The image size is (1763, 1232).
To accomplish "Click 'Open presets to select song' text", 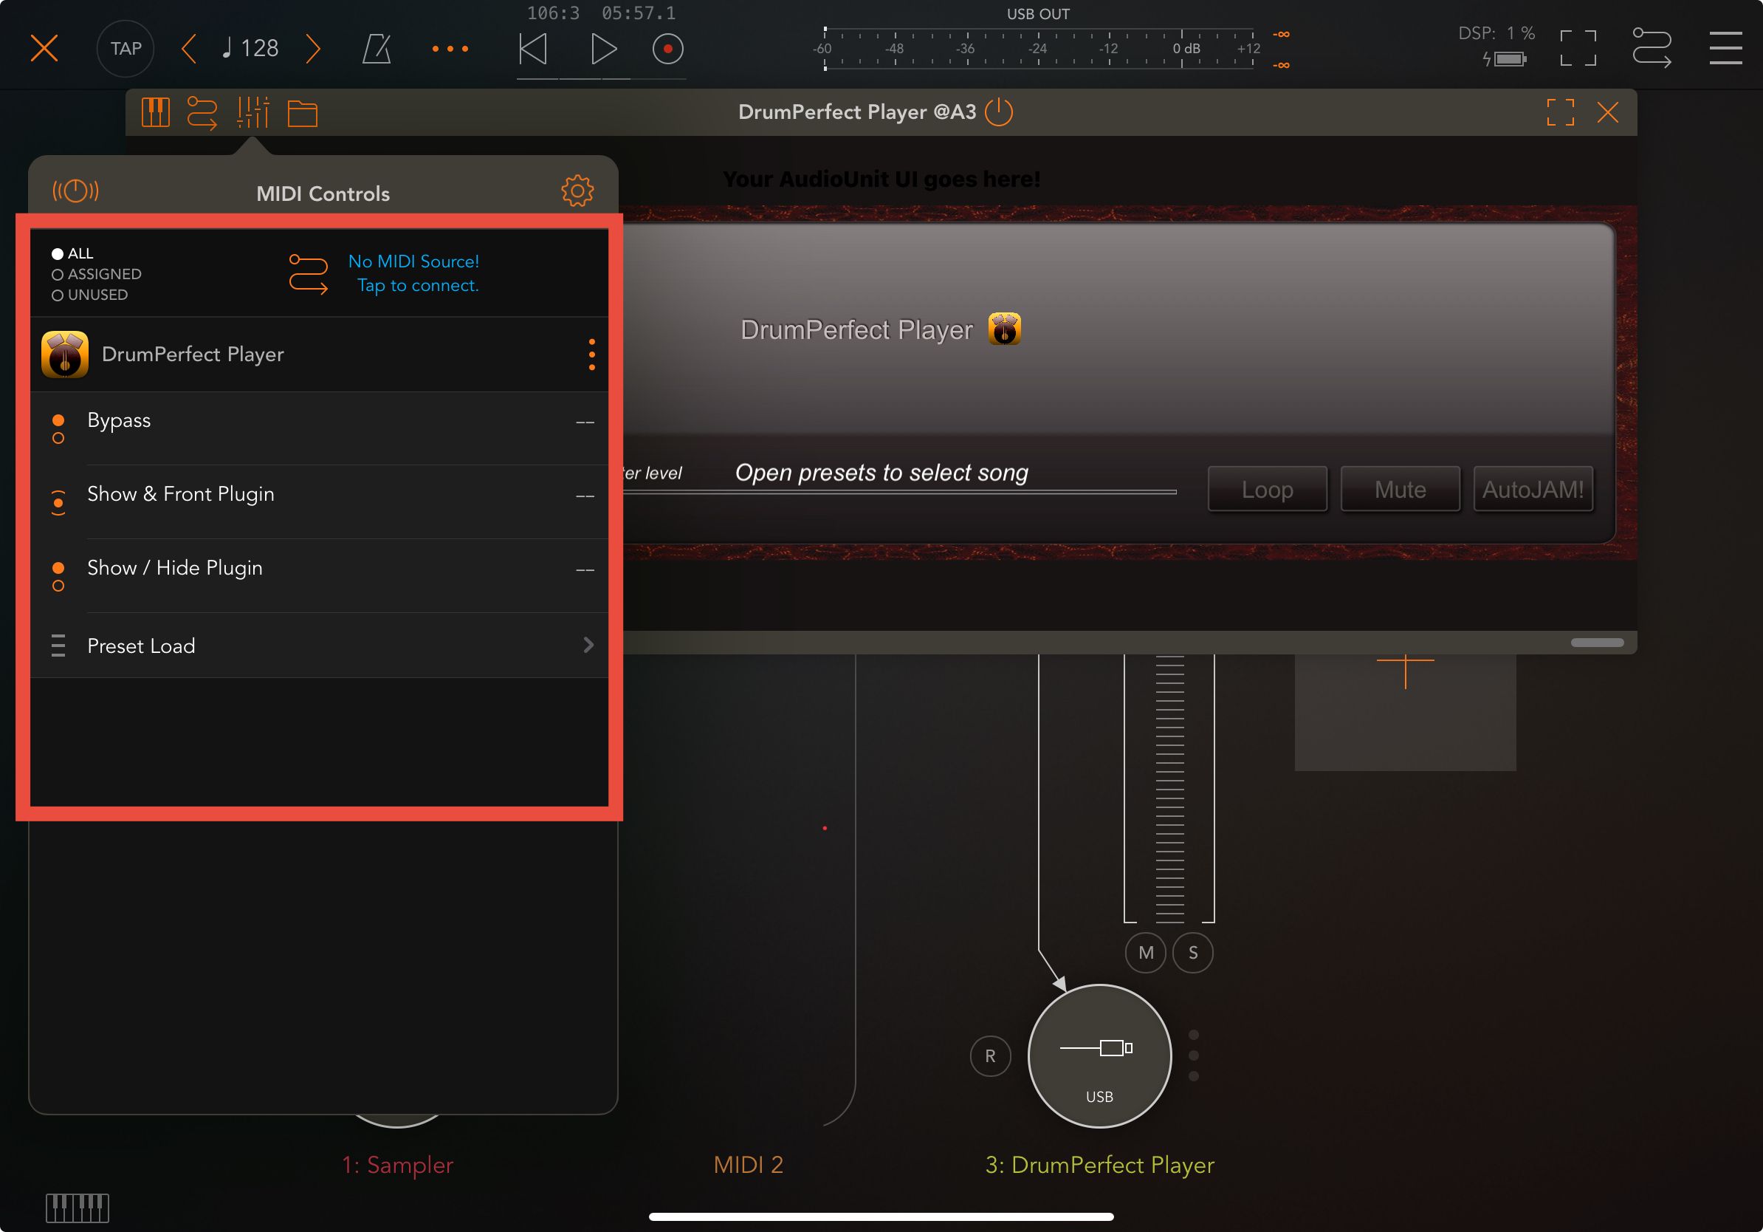I will [881, 473].
